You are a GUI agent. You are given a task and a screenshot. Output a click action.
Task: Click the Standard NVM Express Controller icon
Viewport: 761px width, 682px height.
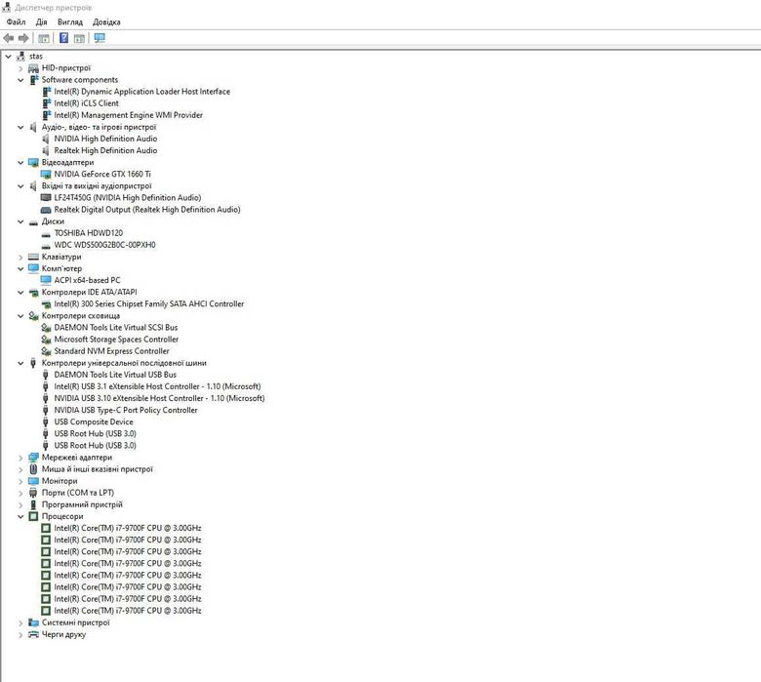[46, 351]
